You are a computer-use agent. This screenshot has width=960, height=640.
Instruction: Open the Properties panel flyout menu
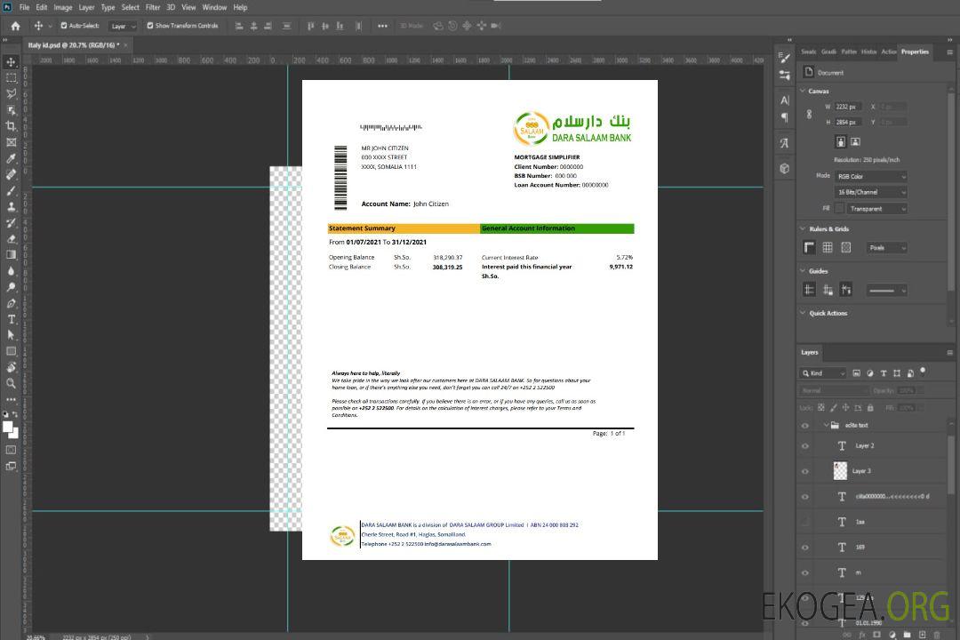pos(949,52)
